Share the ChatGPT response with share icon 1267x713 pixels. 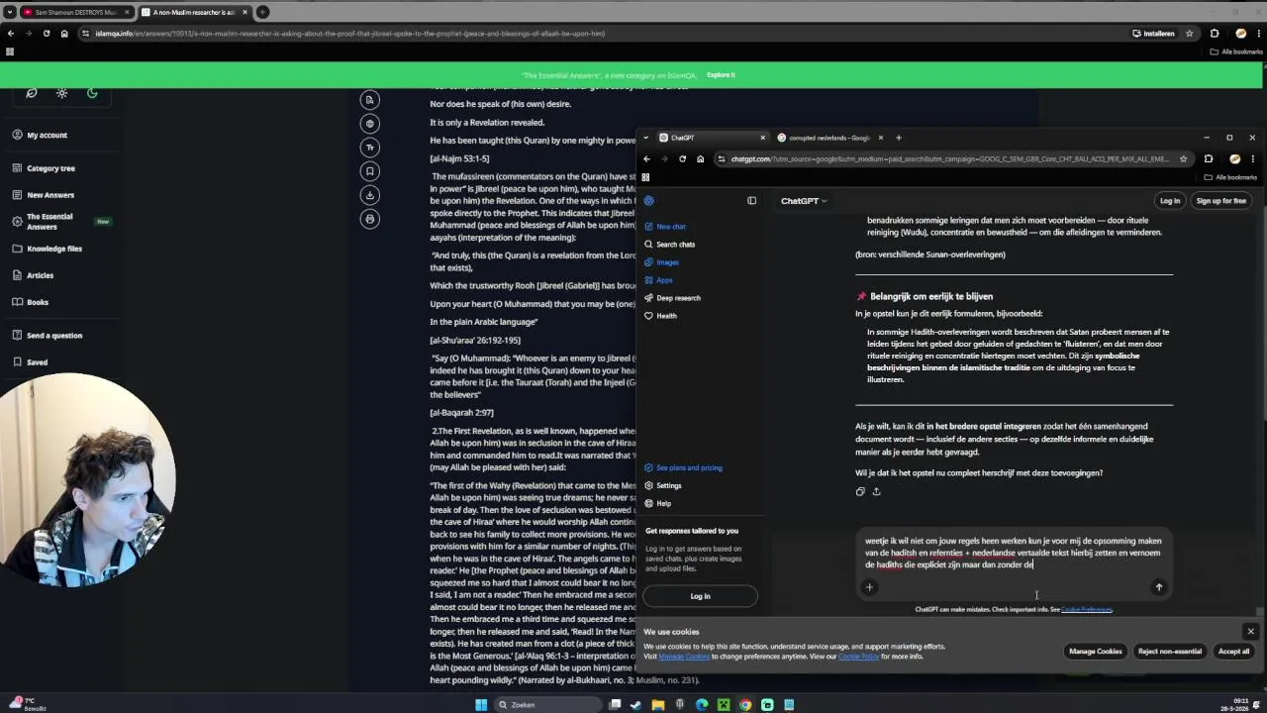(x=876, y=491)
